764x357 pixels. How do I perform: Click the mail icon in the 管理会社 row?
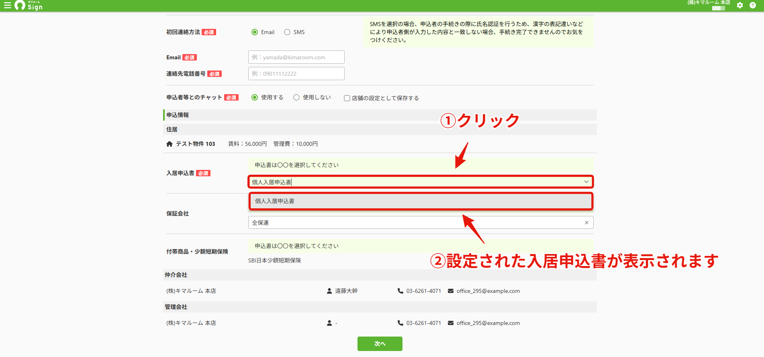[451, 323]
